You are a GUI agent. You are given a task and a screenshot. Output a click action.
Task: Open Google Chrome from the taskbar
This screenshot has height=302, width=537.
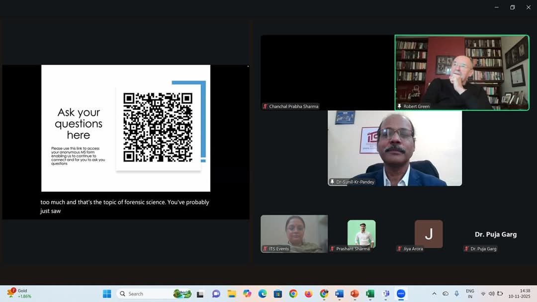293,294
